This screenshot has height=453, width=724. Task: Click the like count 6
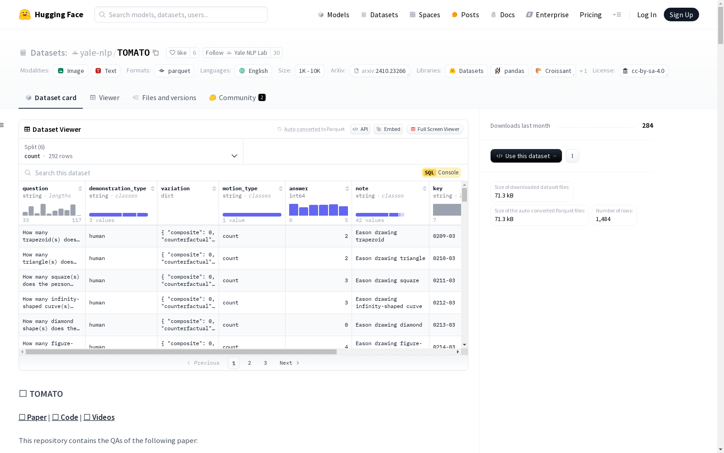[195, 53]
